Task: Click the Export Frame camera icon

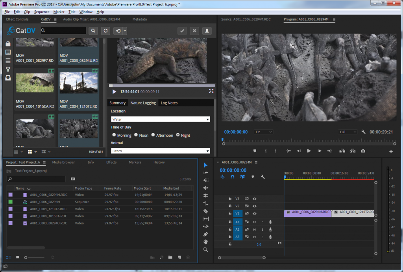Action: pyautogui.click(x=363, y=151)
